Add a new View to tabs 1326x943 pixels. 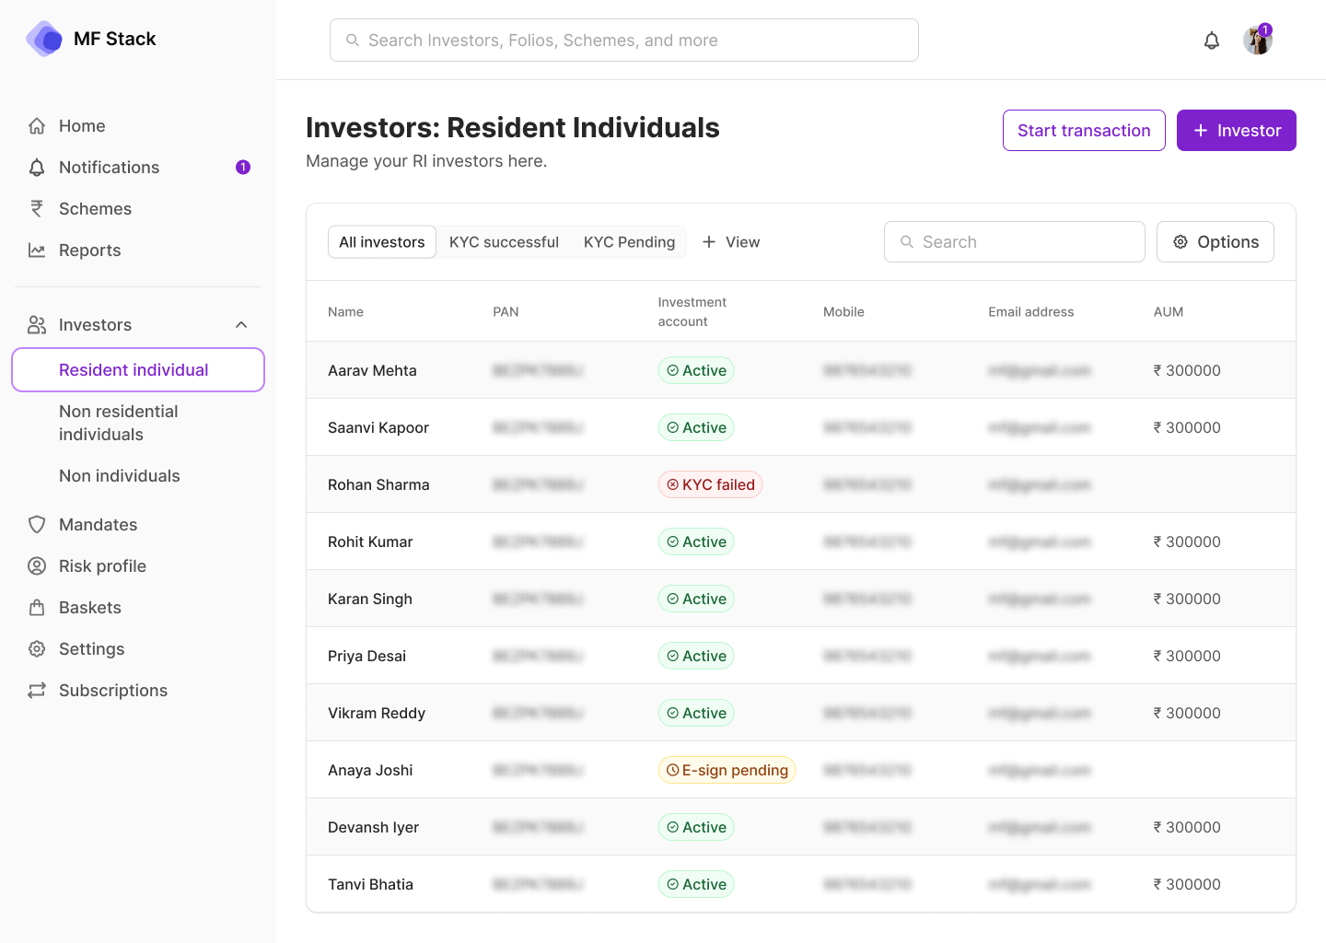tap(731, 242)
